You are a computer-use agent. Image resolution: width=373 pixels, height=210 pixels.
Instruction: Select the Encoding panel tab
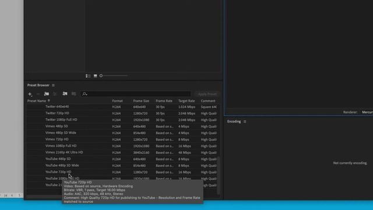(234, 121)
